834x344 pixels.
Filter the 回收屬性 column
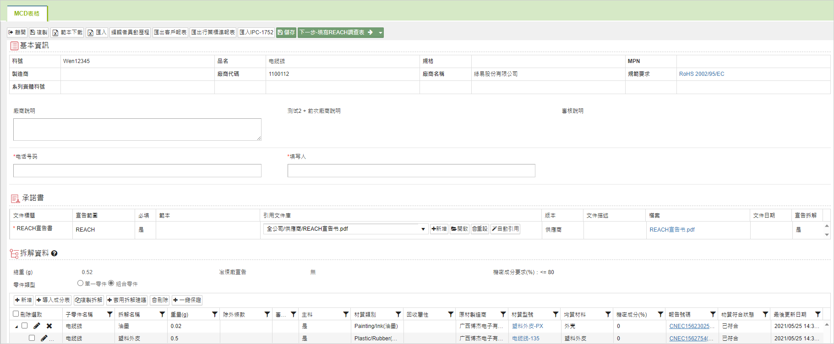pos(451,314)
